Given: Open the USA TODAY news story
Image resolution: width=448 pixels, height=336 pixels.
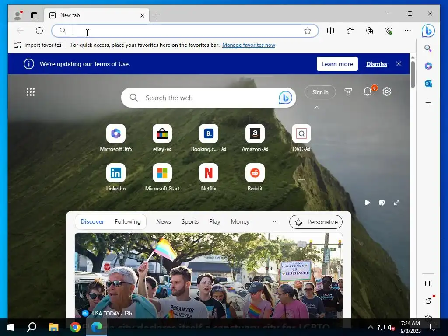Looking at the screenshot, I should [x=209, y=276].
